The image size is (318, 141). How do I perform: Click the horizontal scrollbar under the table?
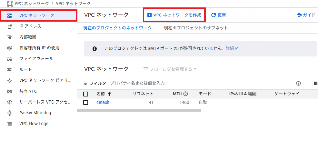pyautogui.click(x=139, y=110)
